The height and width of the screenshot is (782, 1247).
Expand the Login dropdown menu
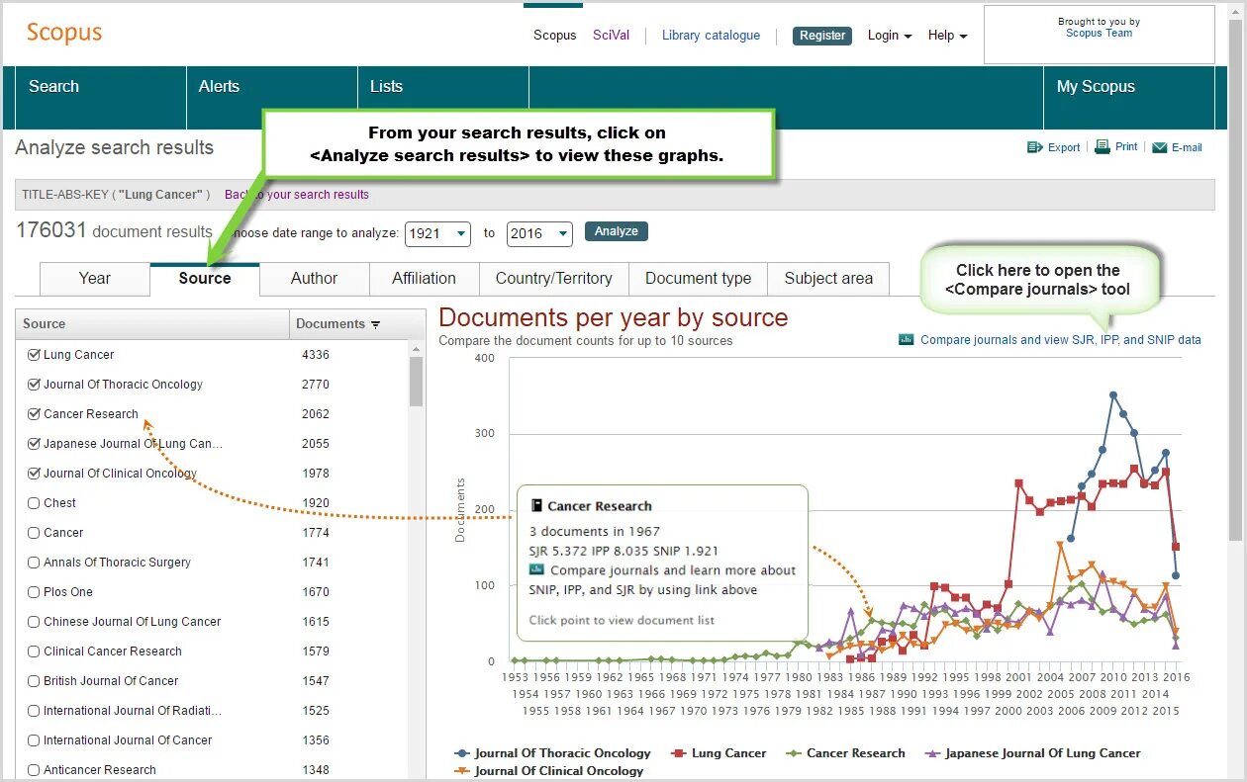point(890,36)
